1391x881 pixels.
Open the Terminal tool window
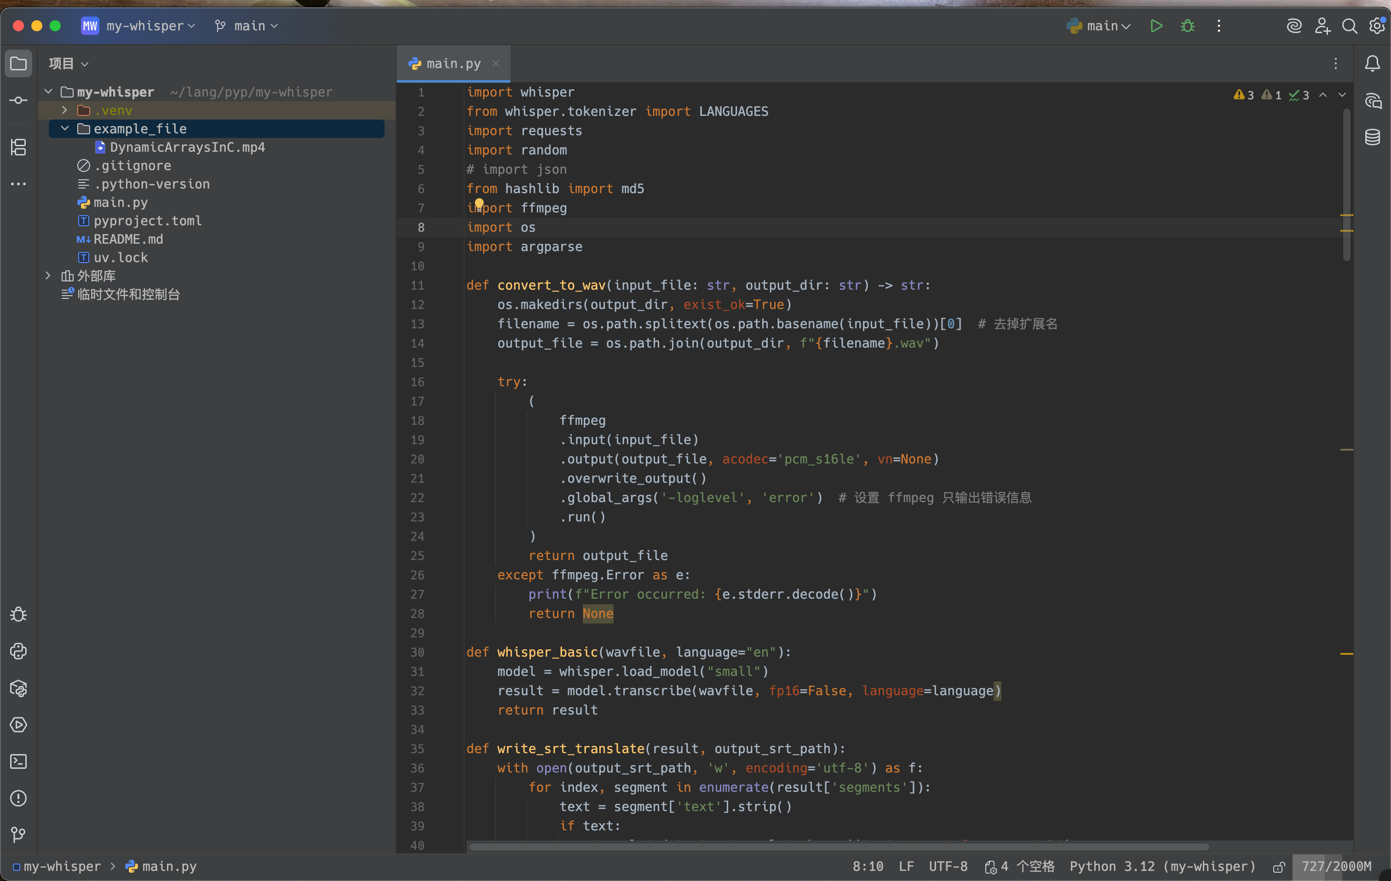[18, 761]
